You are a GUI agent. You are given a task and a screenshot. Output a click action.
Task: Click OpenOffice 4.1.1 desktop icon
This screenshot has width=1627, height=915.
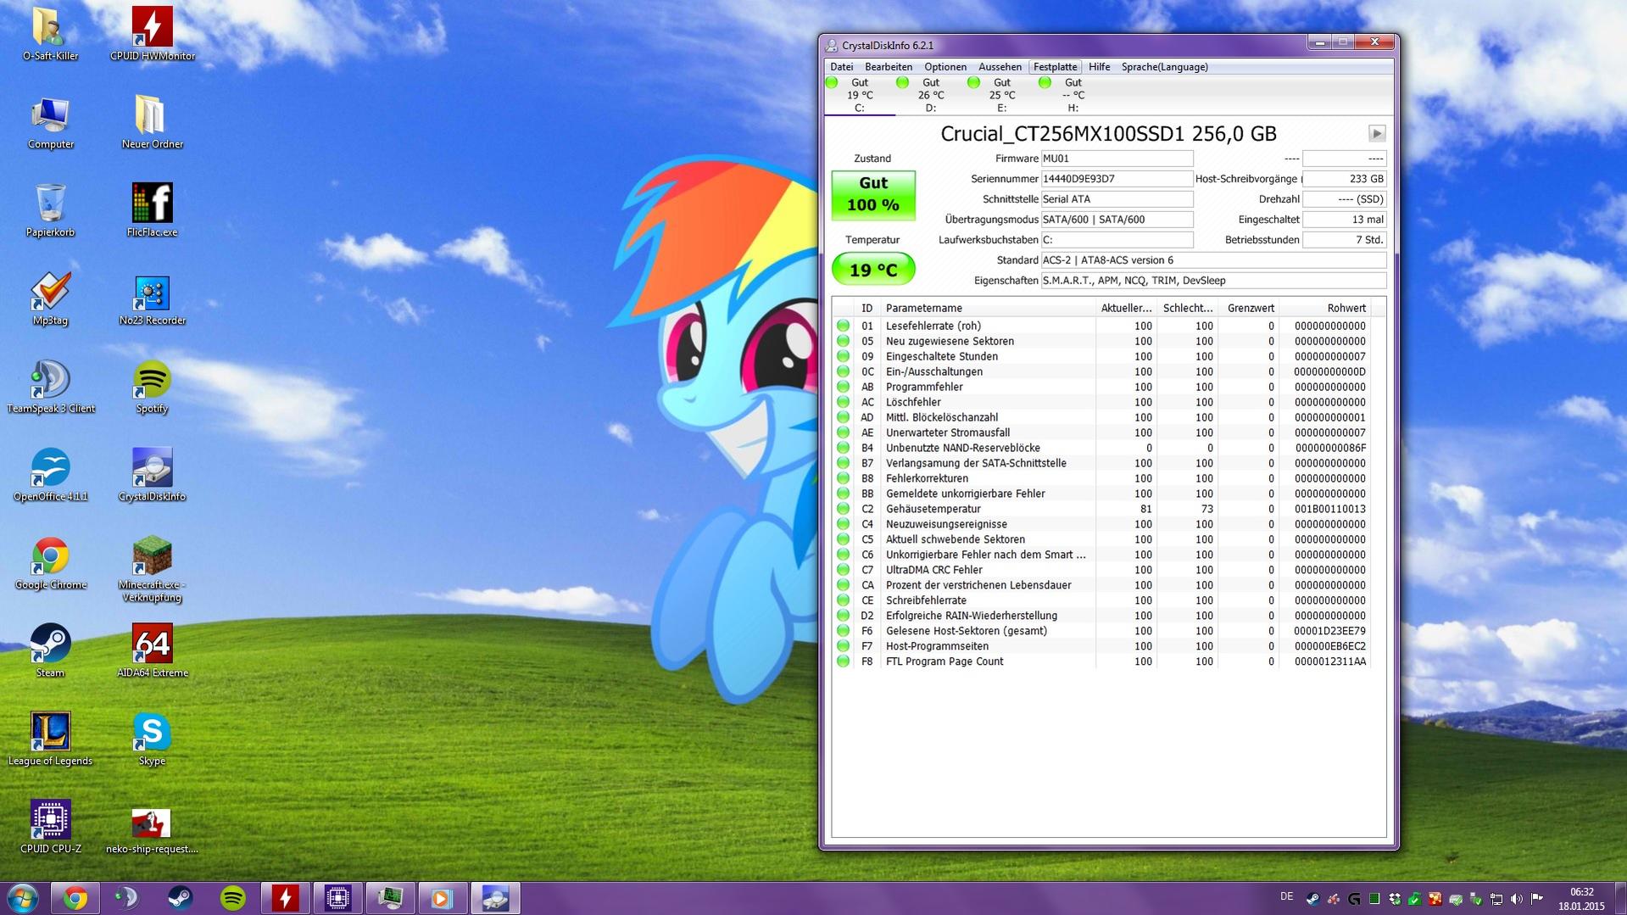pyautogui.click(x=50, y=475)
